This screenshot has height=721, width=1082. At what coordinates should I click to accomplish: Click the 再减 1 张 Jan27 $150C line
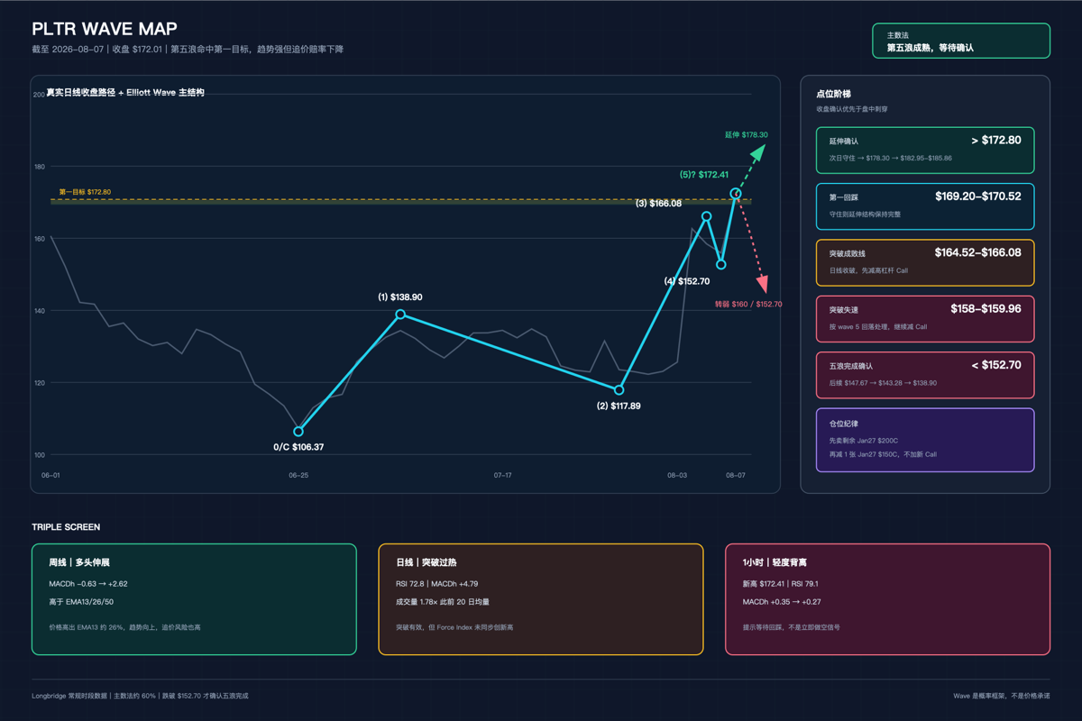pyautogui.click(x=883, y=454)
